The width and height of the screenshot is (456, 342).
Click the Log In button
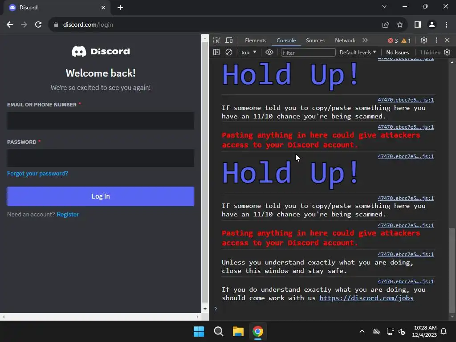(x=101, y=196)
